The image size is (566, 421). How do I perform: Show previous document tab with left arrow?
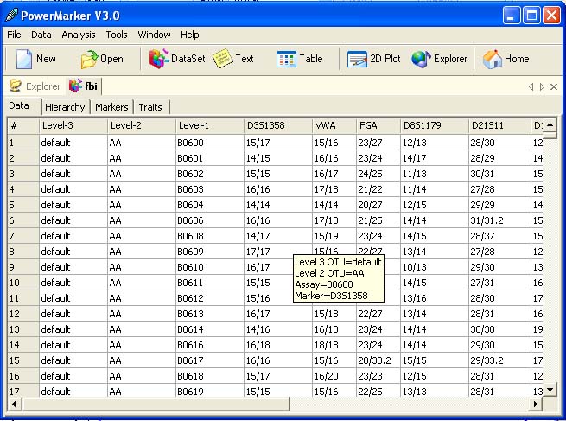click(531, 87)
